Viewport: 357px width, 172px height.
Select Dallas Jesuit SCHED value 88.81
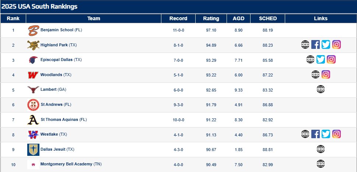click(268, 150)
